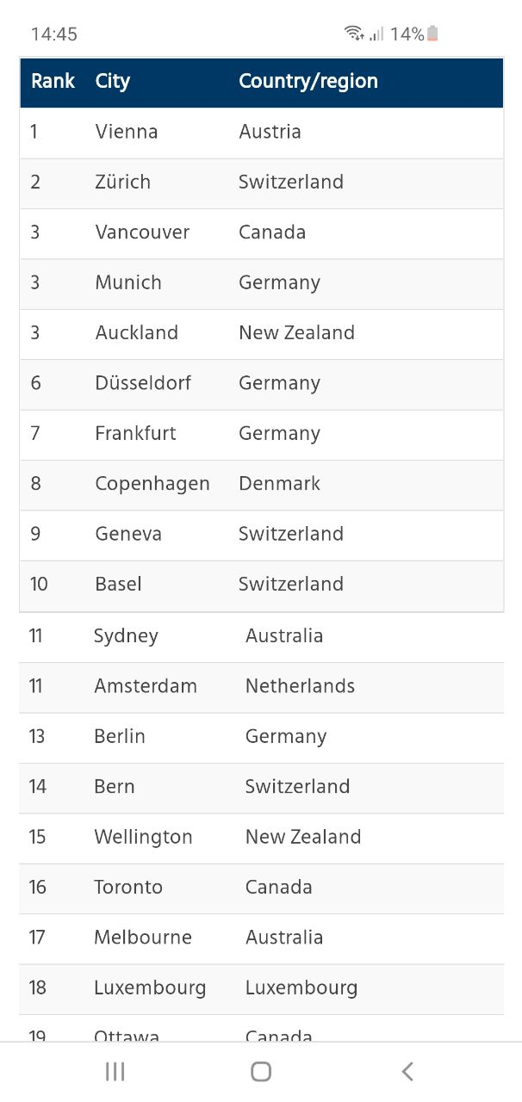Tap the 14:45 clock in status bar
Image resolution: width=522 pixels, height=1102 pixels.
pos(54,34)
